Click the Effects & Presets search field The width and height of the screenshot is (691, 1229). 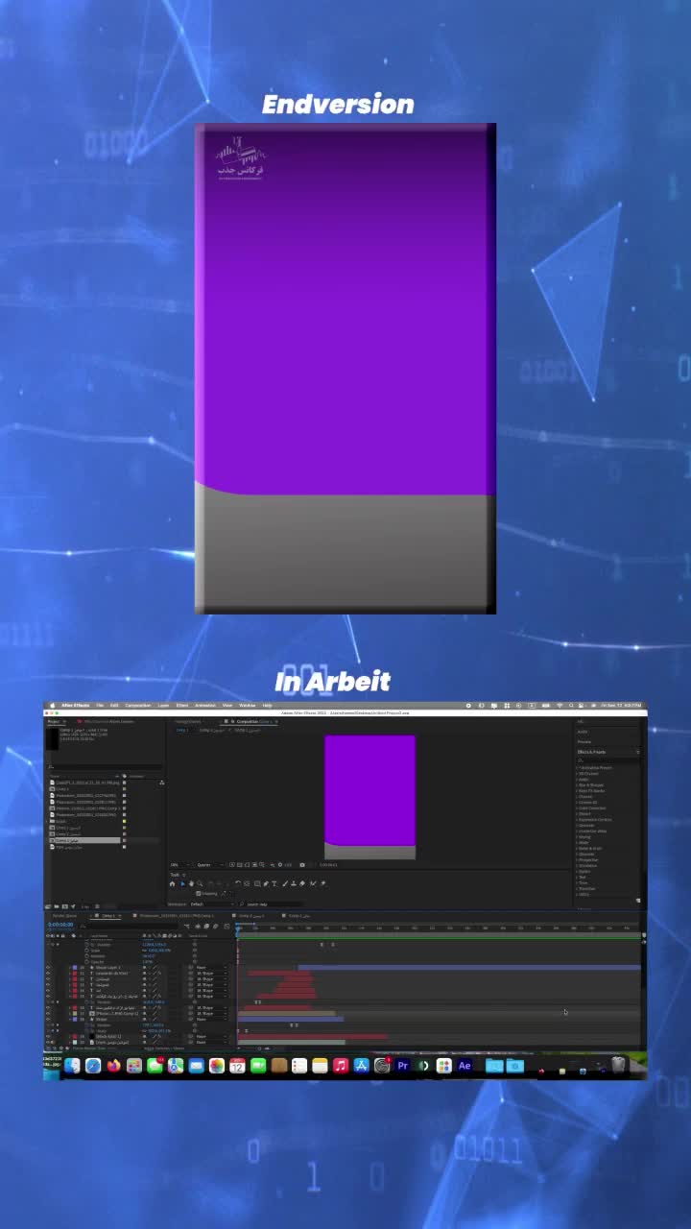coord(608,760)
